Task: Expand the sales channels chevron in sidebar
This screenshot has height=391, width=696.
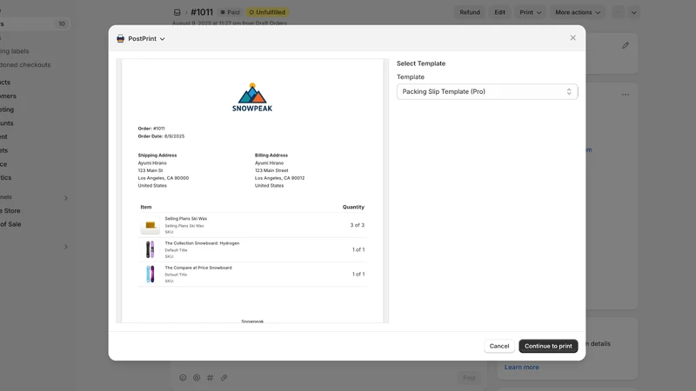Action: click(x=66, y=198)
